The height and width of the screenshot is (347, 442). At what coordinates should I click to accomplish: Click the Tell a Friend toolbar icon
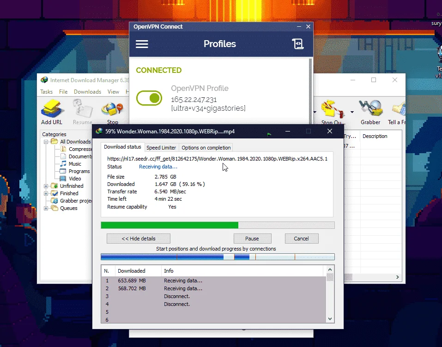click(397, 113)
